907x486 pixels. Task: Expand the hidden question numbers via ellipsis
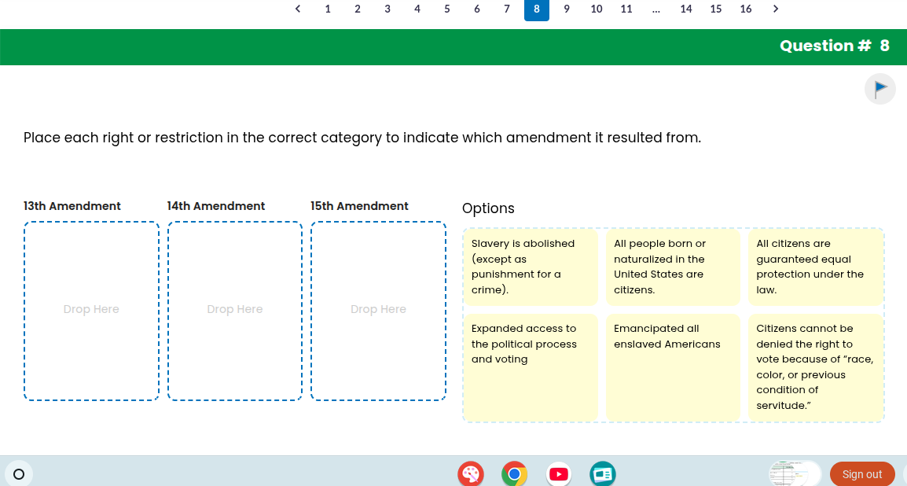pos(655,9)
